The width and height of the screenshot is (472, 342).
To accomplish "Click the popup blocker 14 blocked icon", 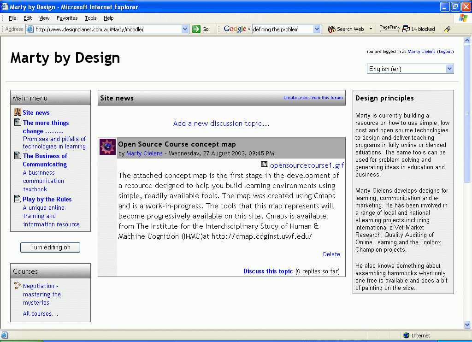I will [406, 29].
